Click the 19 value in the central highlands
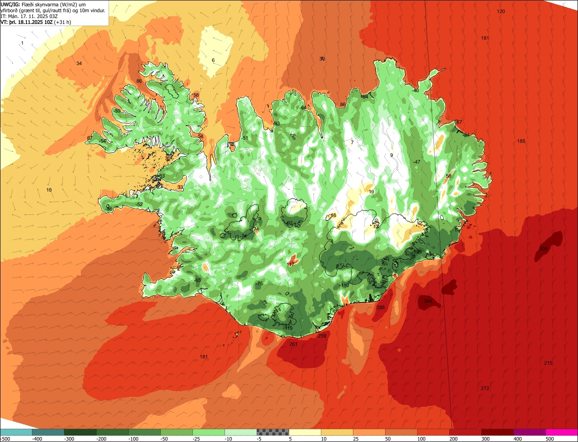 pyautogui.click(x=372, y=192)
